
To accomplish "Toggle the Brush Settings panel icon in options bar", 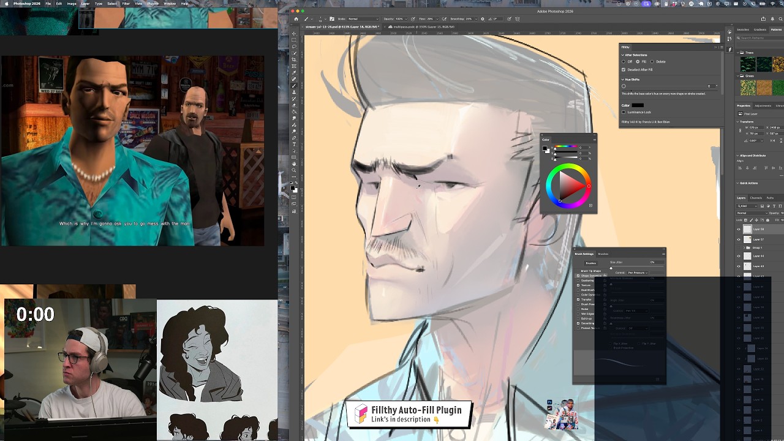I will (x=331, y=19).
